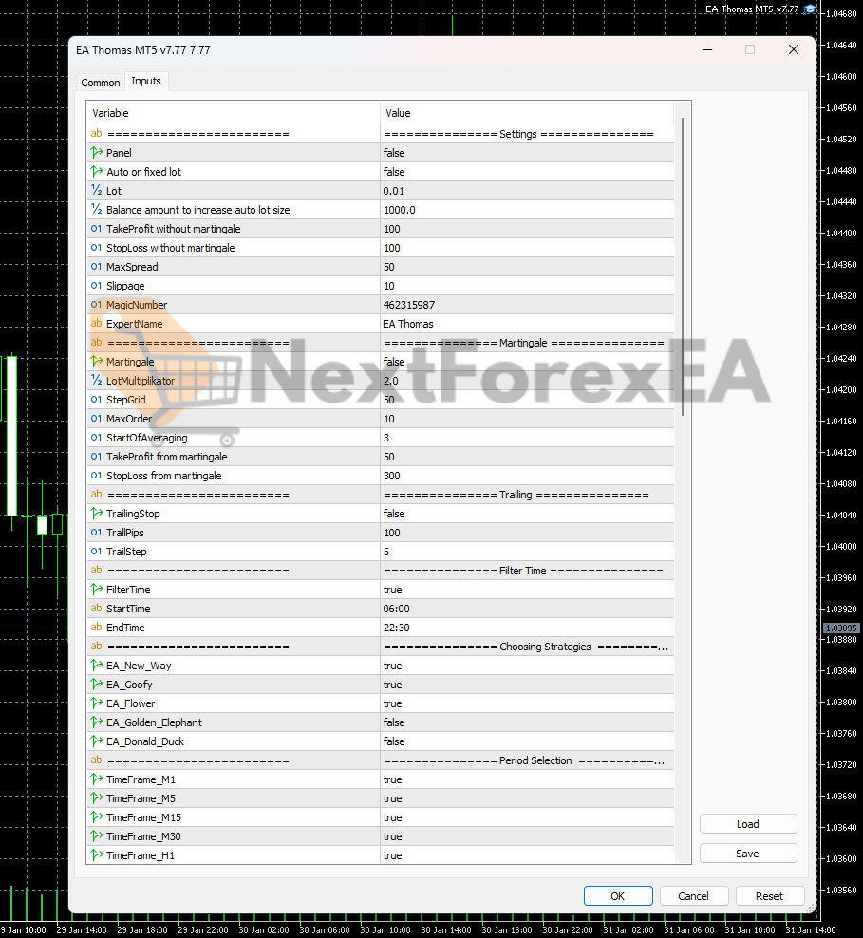Image resolution: width=863 pixels, height=938 pixels.
Task: Toggle EA_Golden_Elephant false value
Action: (x=526, y=722)
